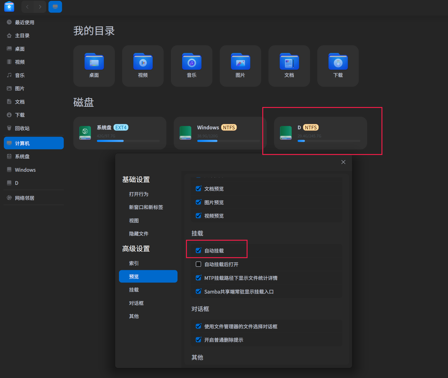This screenshot has height=378, width=448.
Task: Open the 下载 folder tile in 我的目录
Action: [x=338, y=66]
